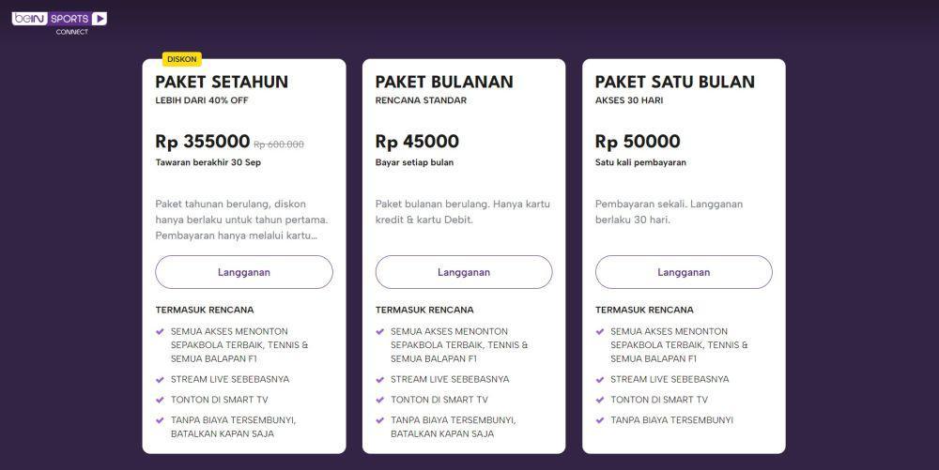939x470 pixels.
Task: Click the play icon in beIN logo
Action: (100, 19)
